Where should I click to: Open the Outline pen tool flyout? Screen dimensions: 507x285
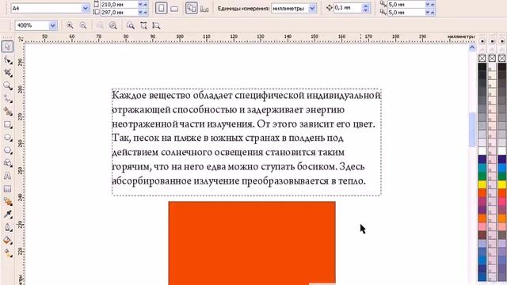pos(7,227)
